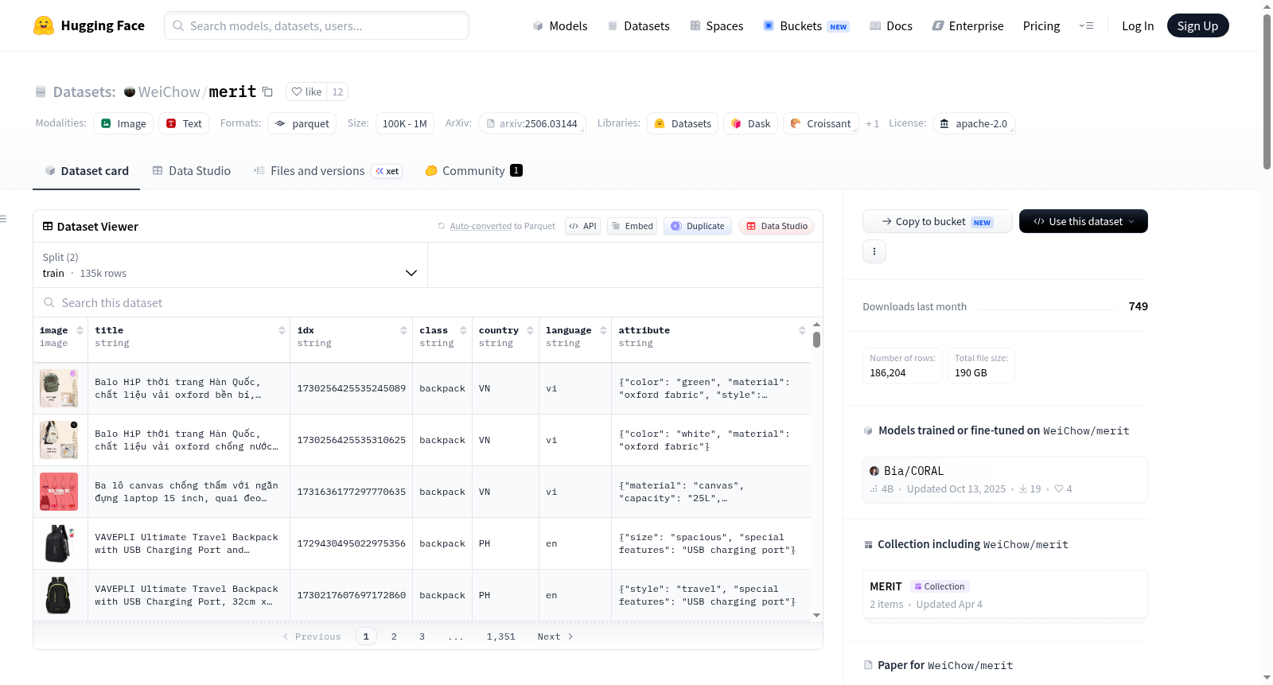Open the arxiv:2506.03144 tag
The width and height of the screenshot is (1273, 685).
tap(531, 123)
